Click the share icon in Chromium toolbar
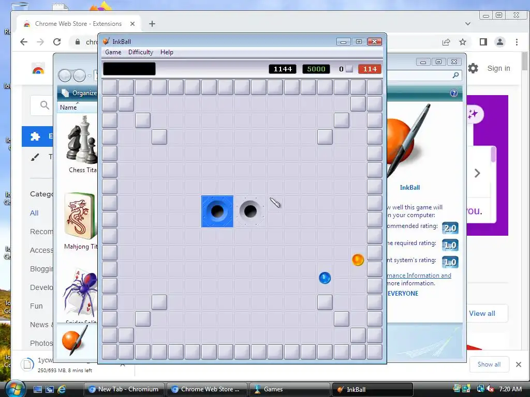 pos(446,42)
